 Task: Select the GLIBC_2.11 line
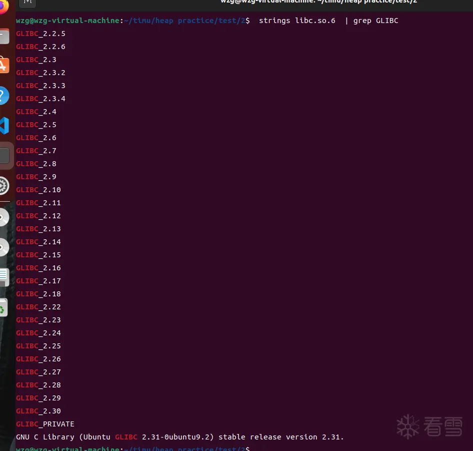pyautogui.click(x=38, y=203)
